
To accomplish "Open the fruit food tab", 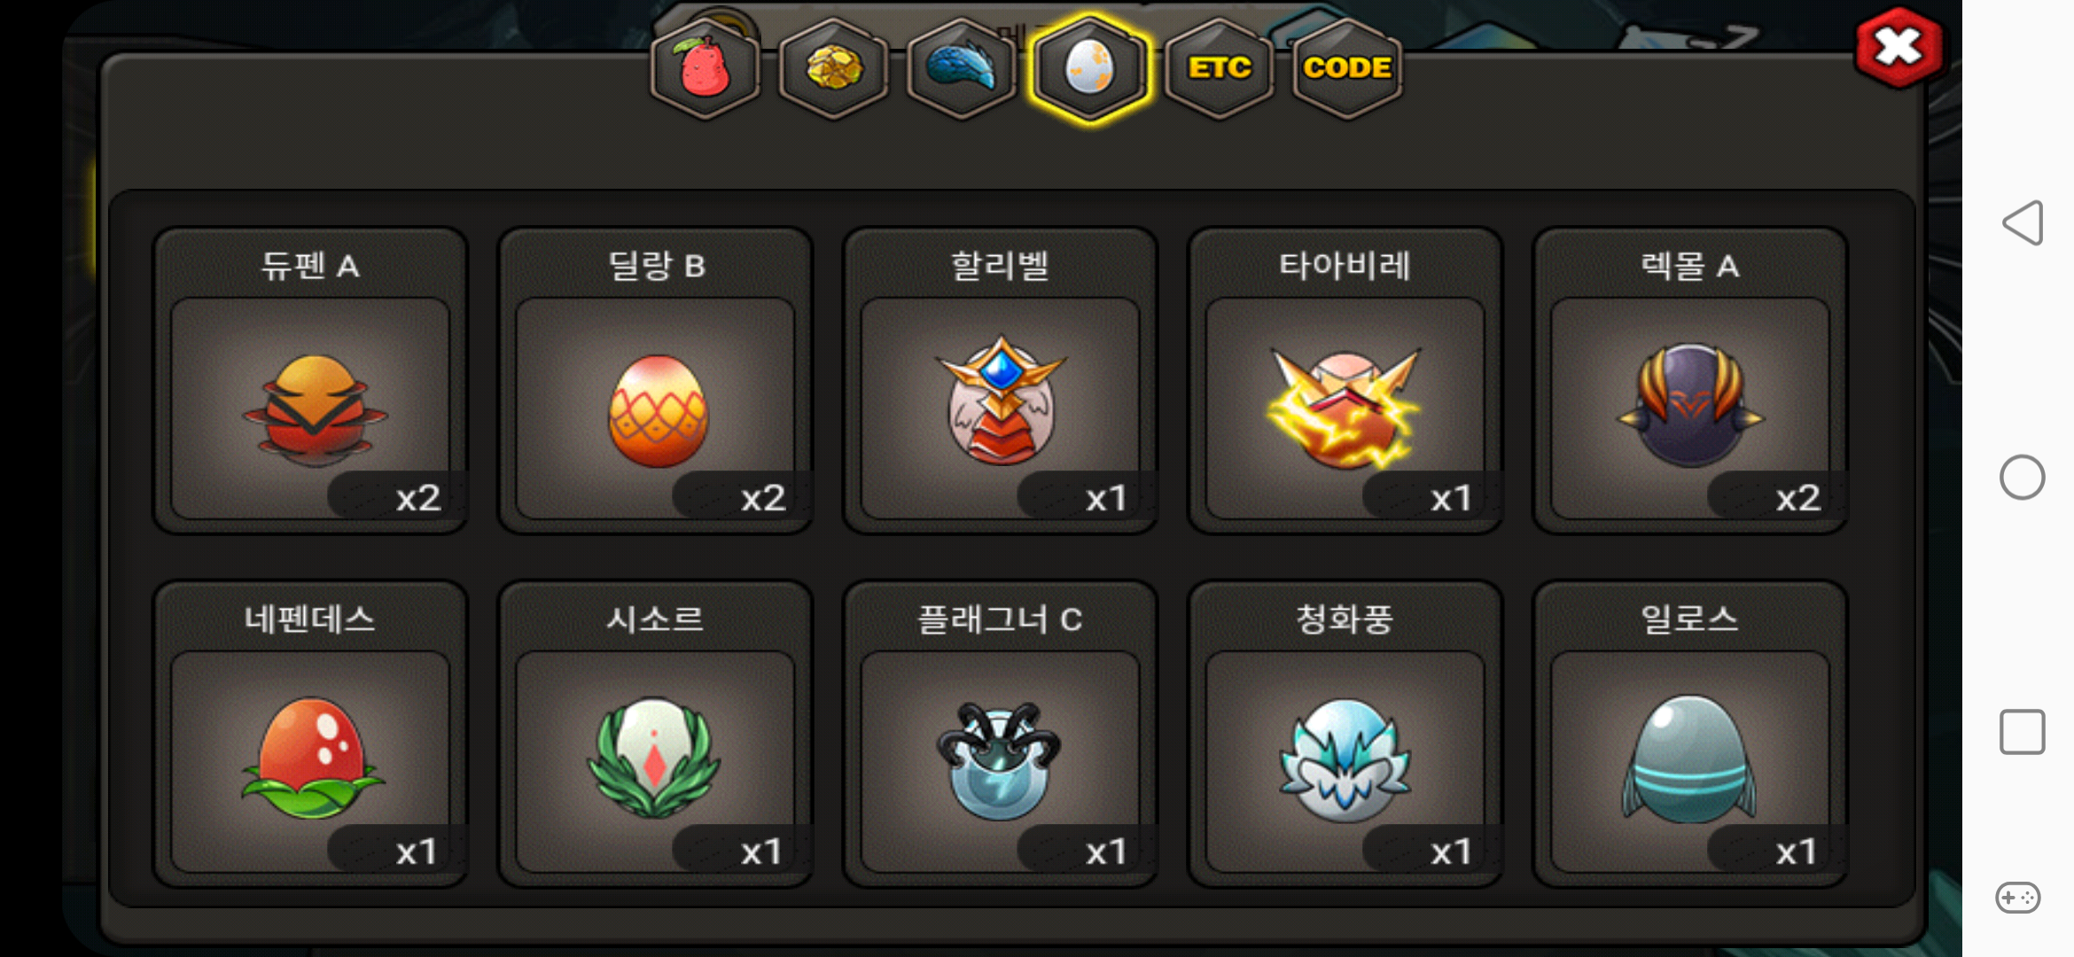I will 706,69.
